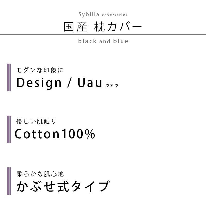Click the small ウアウ katakana label
Image resolution: width=206 pixels, height=206 pixels.
point(112,85)
